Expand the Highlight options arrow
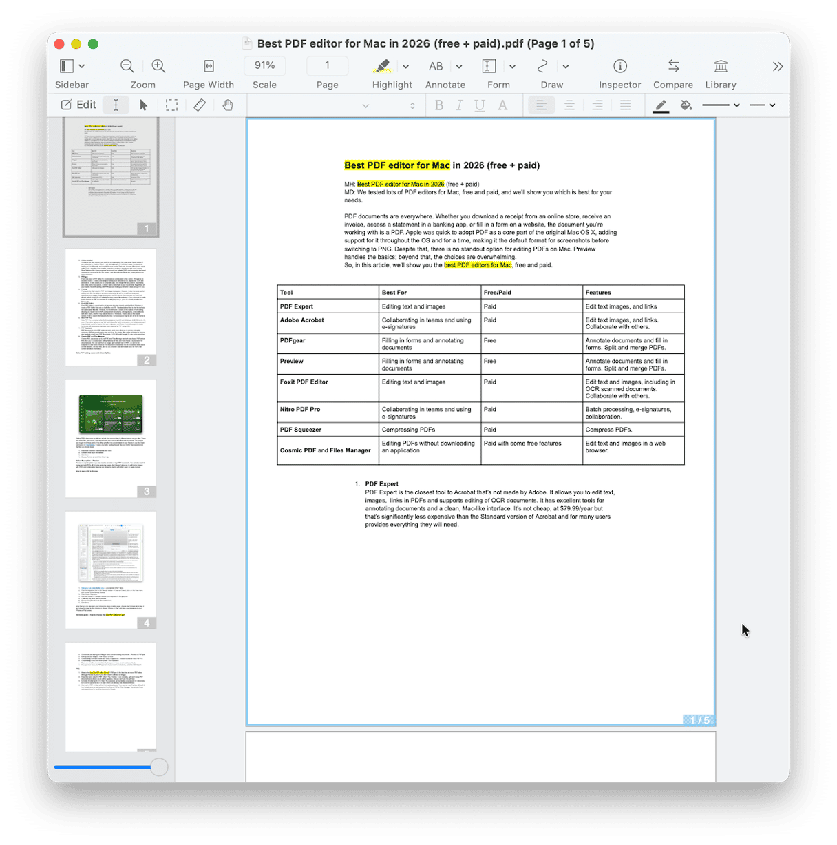Image resolution: width=837 pixels, height=845 pixels. (x=405, y=67)
